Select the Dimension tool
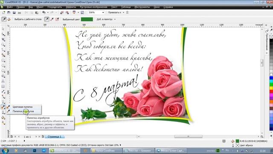273x154 pixels. click(3, 92)
